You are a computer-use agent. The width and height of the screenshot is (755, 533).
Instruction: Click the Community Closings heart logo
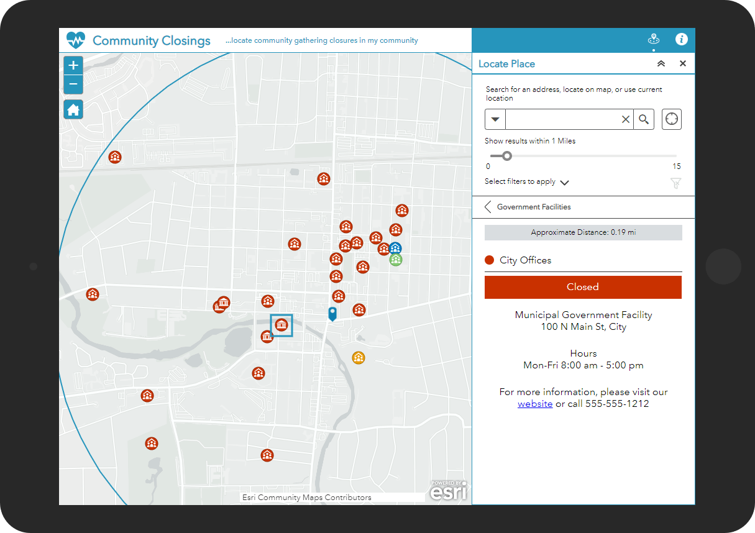(x=75, y=40)
